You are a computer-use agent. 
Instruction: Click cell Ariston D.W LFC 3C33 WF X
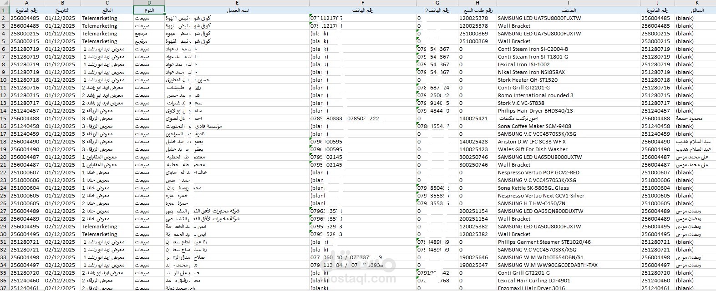569,142
